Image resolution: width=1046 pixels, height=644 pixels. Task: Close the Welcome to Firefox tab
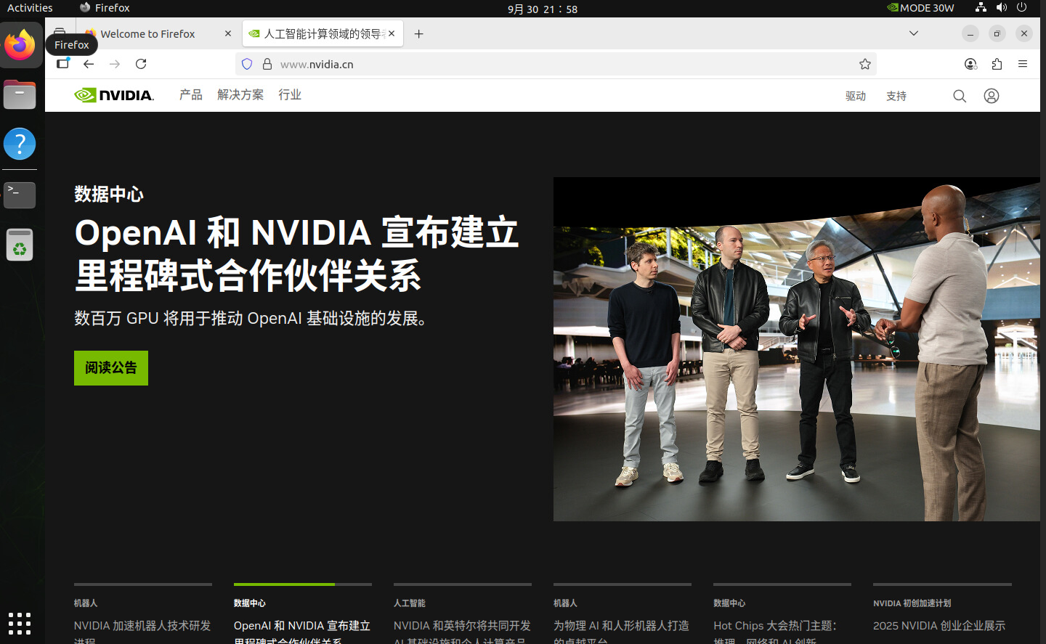(x=228, y=33)
